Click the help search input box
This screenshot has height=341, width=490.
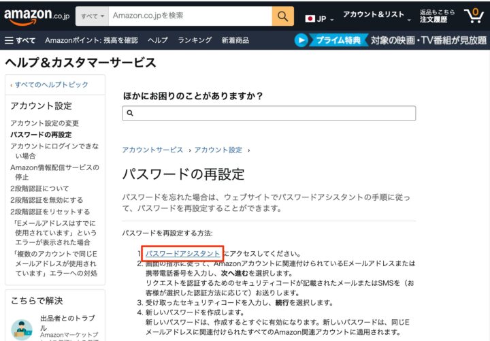click(x=269, y=113)
